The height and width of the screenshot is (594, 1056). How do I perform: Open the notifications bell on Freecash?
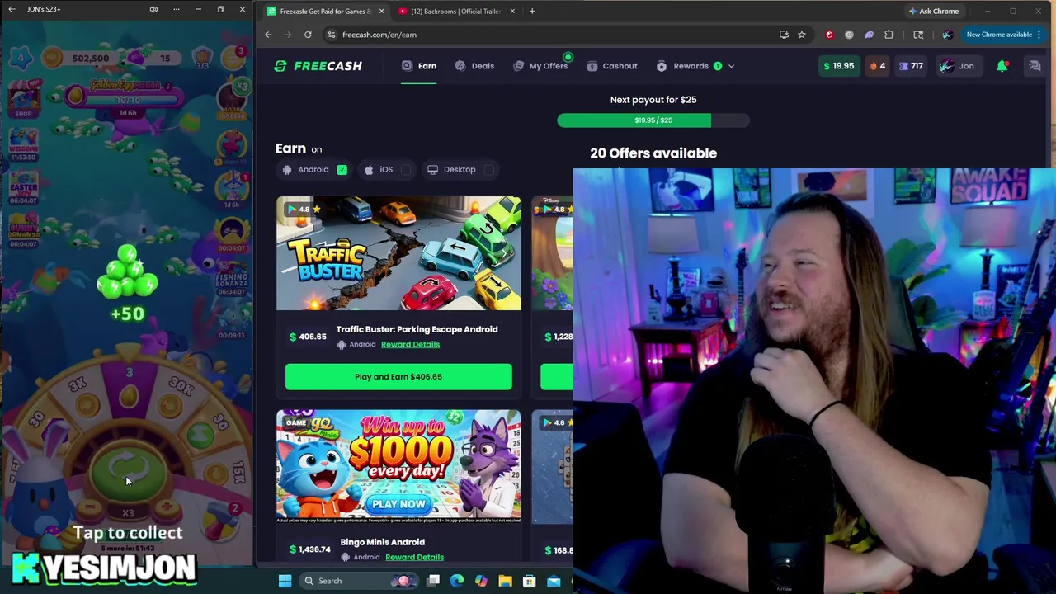pos(1002,66)
